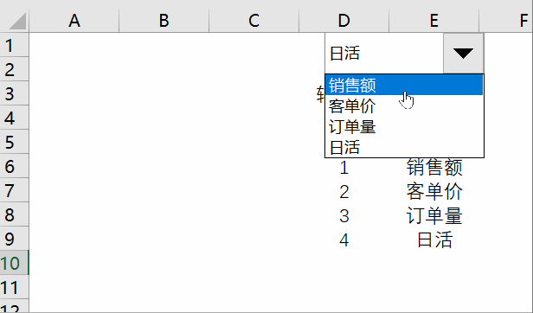
Task: Select column B header
Action: click(164, 21)
